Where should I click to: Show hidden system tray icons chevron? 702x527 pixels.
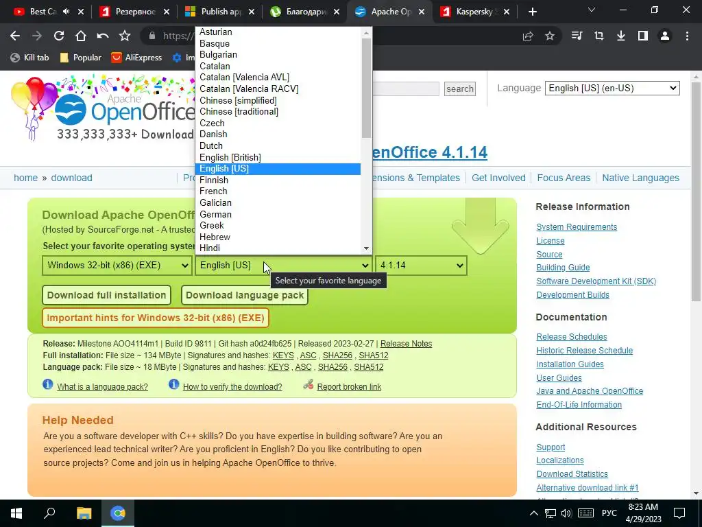(534, 513)
